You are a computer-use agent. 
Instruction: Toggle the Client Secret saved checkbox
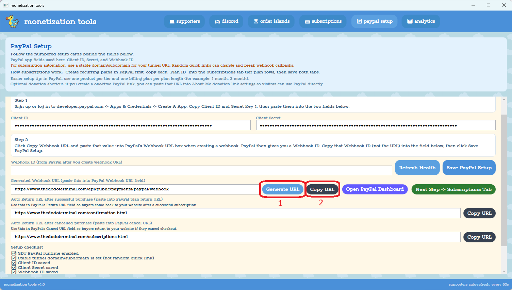[14, 268]
